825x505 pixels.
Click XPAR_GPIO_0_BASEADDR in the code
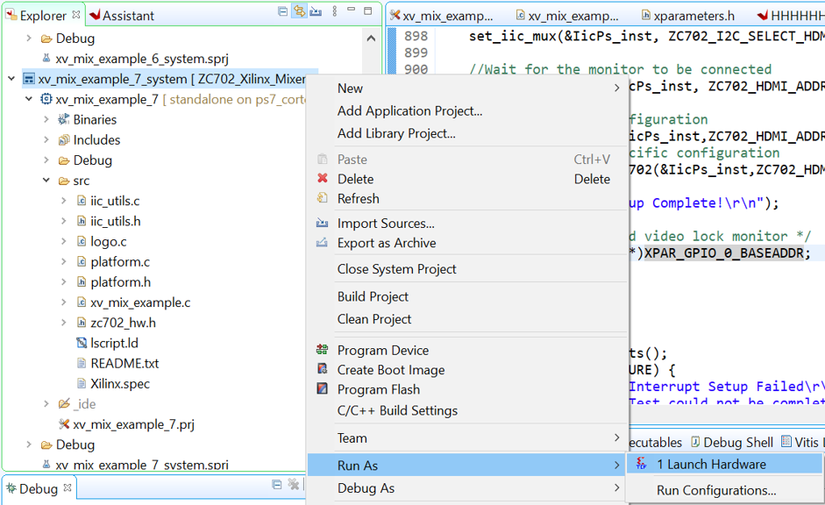724,253
